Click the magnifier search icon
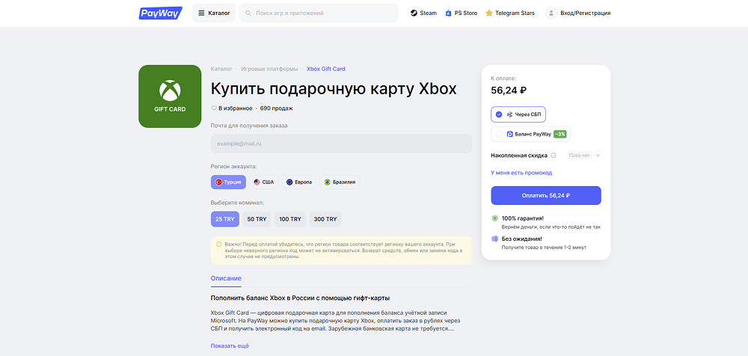This screenshot has height=356, width=748. click(x=248, y=13)
